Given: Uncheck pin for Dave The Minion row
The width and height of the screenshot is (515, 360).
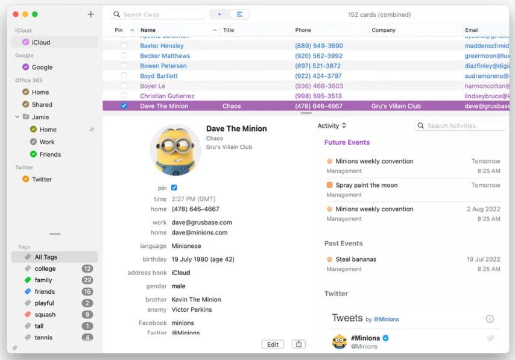Looking at the screenshot, I should tap(124, 106).
